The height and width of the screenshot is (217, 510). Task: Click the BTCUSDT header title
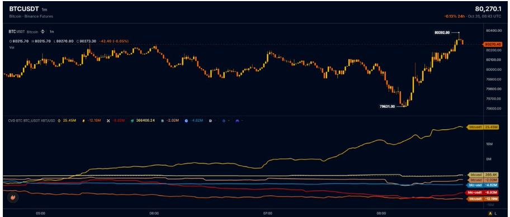(24, 9)
